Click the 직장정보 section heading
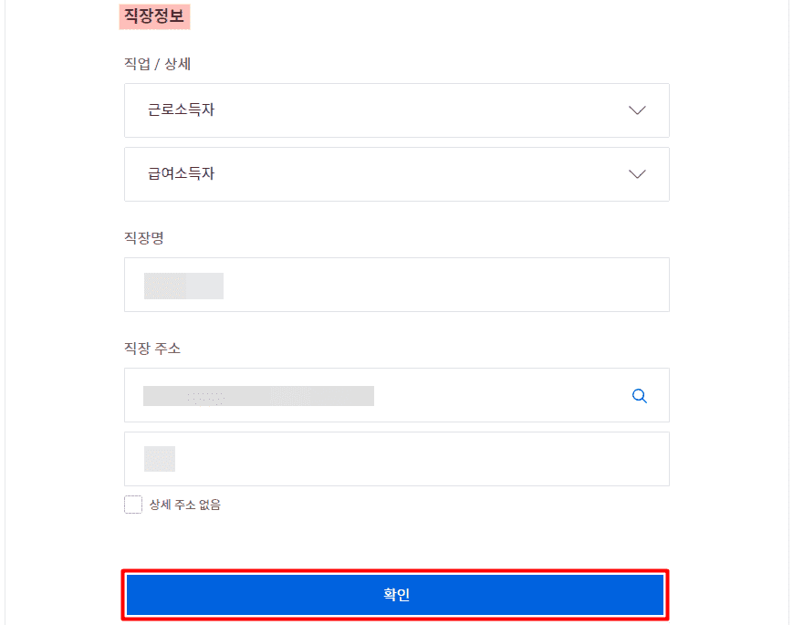Screen dimensions: 793x625 coord(154,16)
